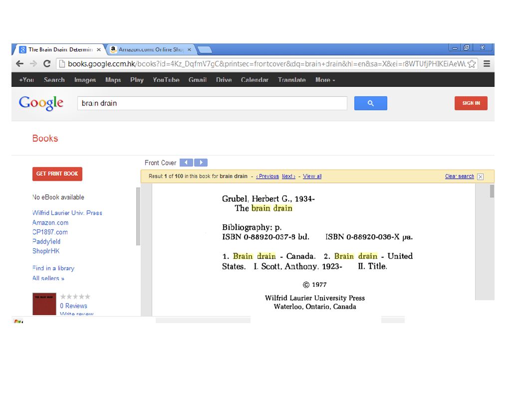Open the ShopInHK seller link
528x396 pixels.
(46, 251)
